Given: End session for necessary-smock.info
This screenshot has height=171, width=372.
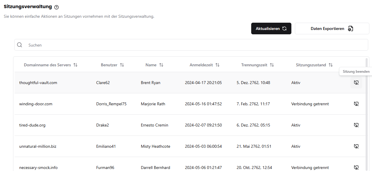Looking at the screenshot, I should coord(356,168).
